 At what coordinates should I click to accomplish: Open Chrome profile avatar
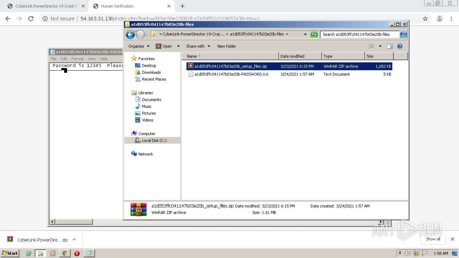(x=439, y=19)
